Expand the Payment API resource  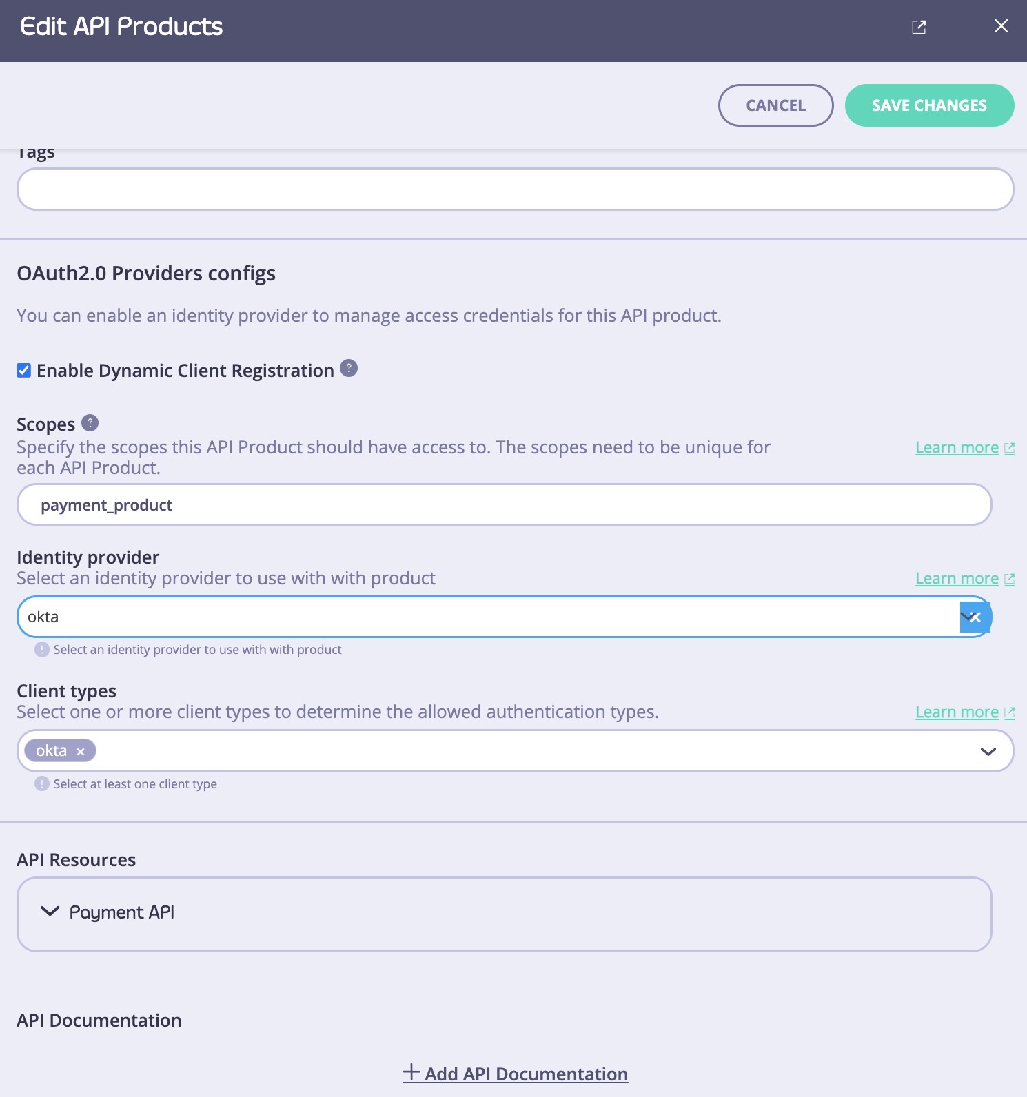504,914
